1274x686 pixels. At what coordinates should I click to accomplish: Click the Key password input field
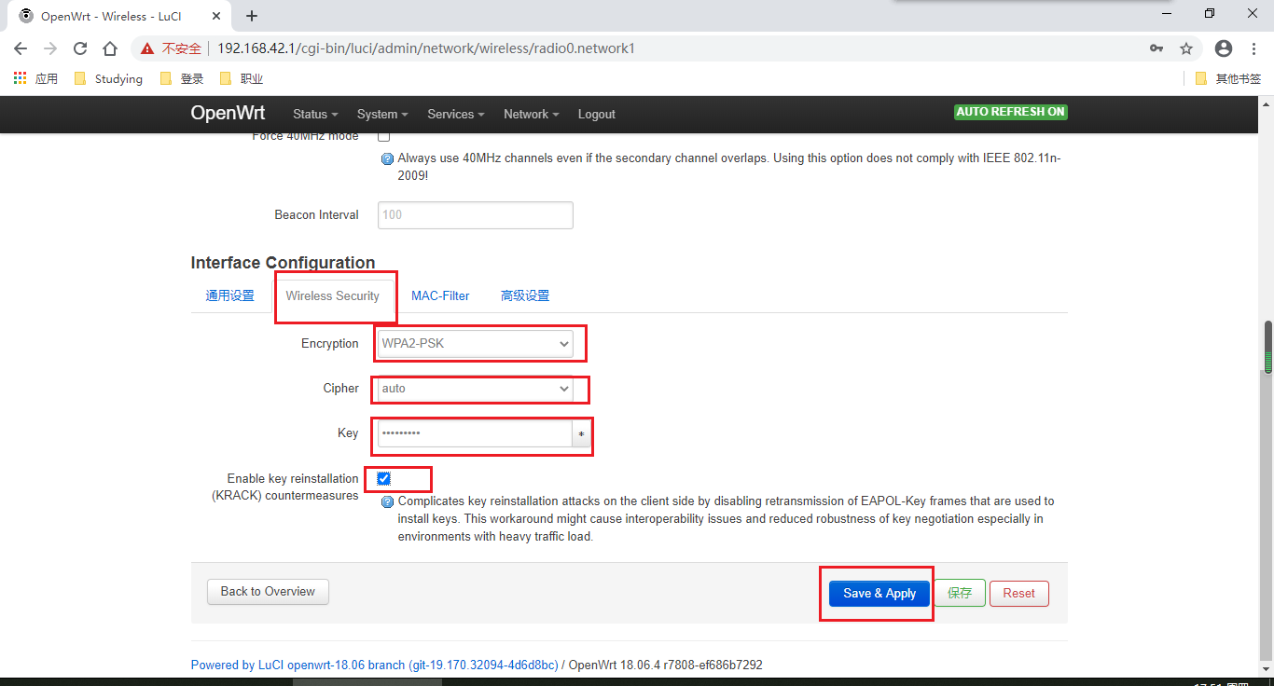point(475,434)
